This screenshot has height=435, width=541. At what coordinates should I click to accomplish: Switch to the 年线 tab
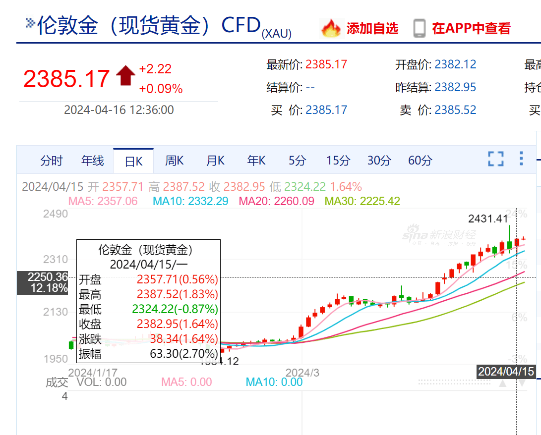point(92,161)
